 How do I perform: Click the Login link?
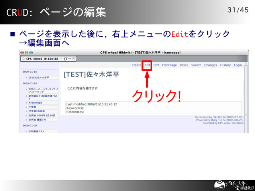[x=238, y=65]
